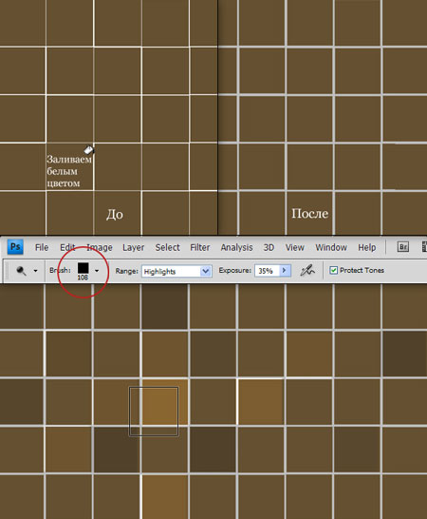Click the Photoshop Ps logo icon
The height and width of the screenshot is (519, 427).
click(15, 247)
